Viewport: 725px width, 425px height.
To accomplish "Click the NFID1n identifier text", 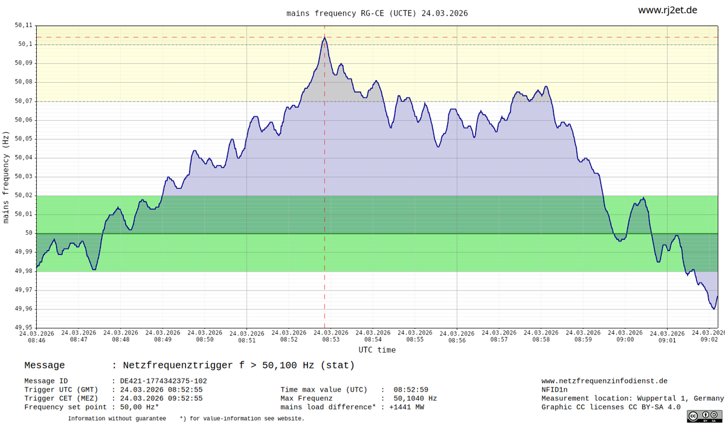I will 555,390.
